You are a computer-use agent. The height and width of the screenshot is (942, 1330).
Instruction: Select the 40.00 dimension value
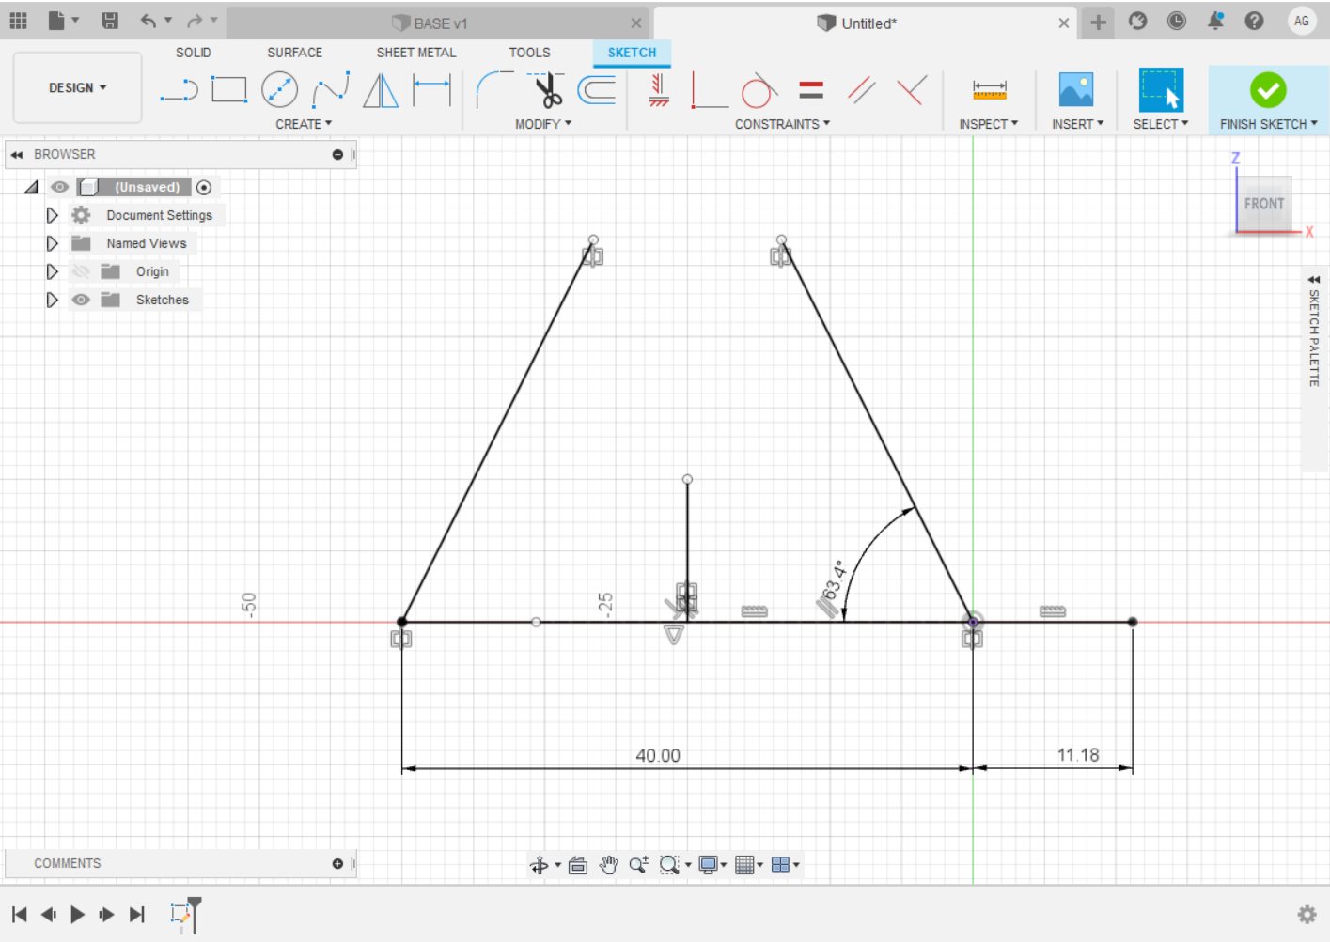point(657,755)
